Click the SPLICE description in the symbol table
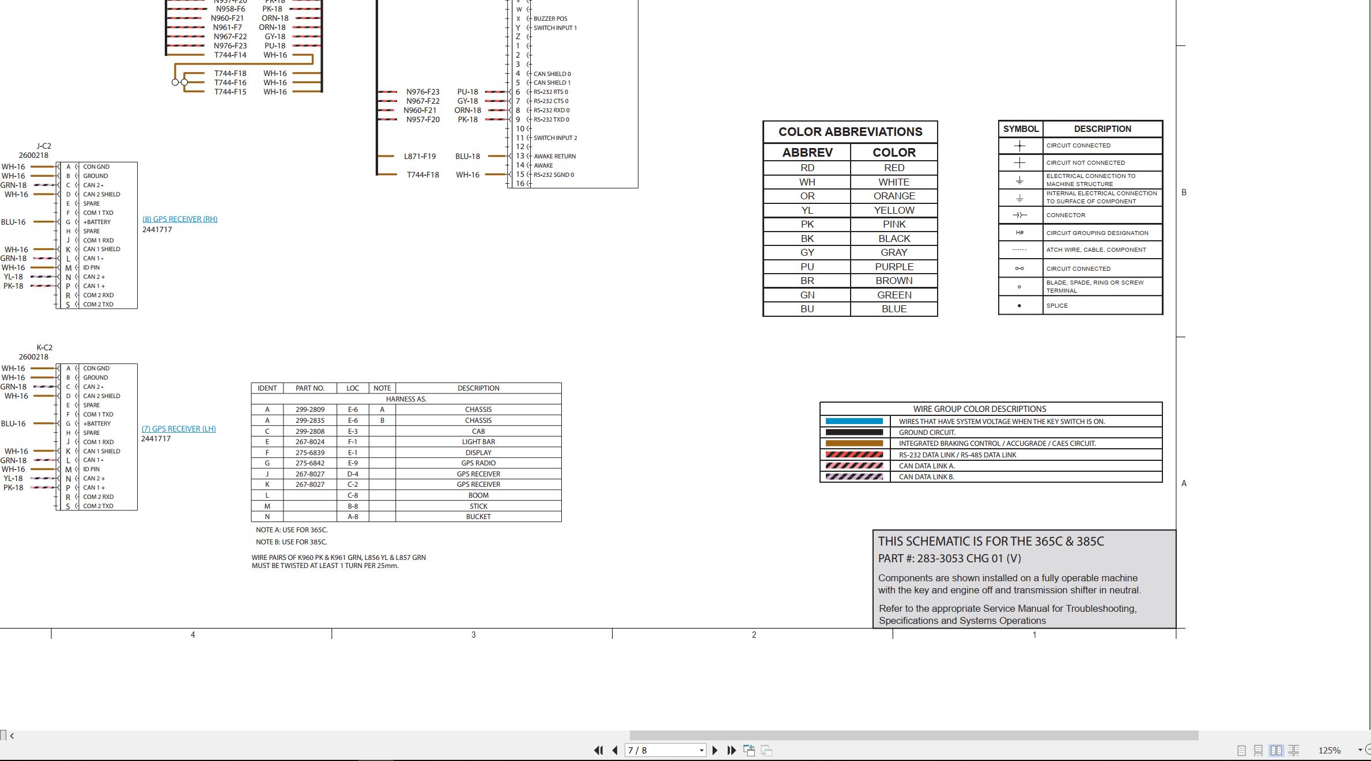Viewport: 1371px width, 761px height. click(x=1057, y=306)
